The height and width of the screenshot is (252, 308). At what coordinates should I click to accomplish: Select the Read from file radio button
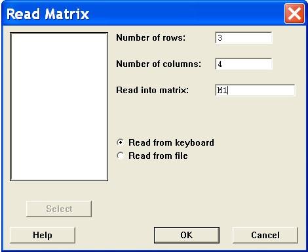click(120, 156)
